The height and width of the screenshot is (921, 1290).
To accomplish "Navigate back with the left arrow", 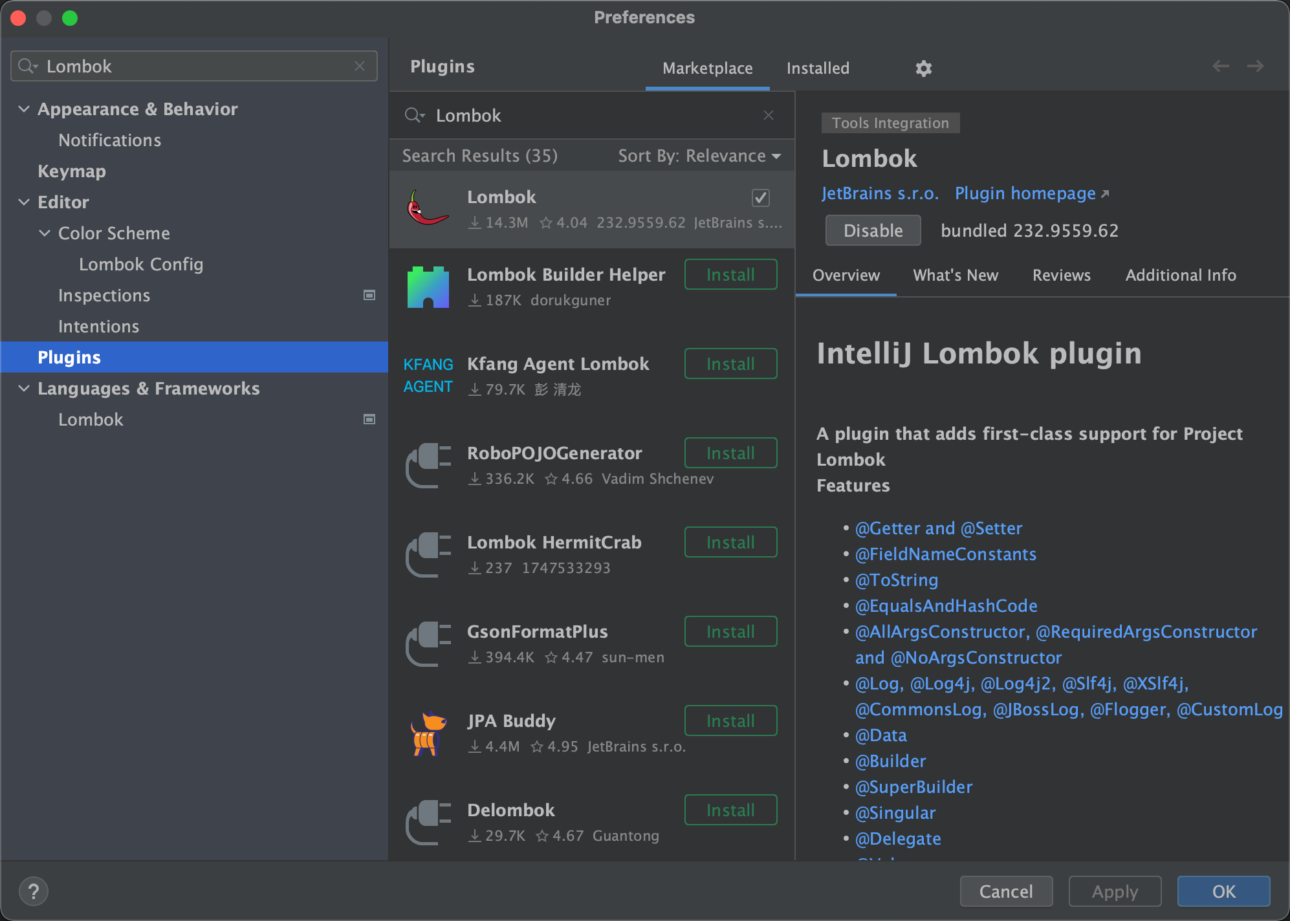I will pos(1220,66).
